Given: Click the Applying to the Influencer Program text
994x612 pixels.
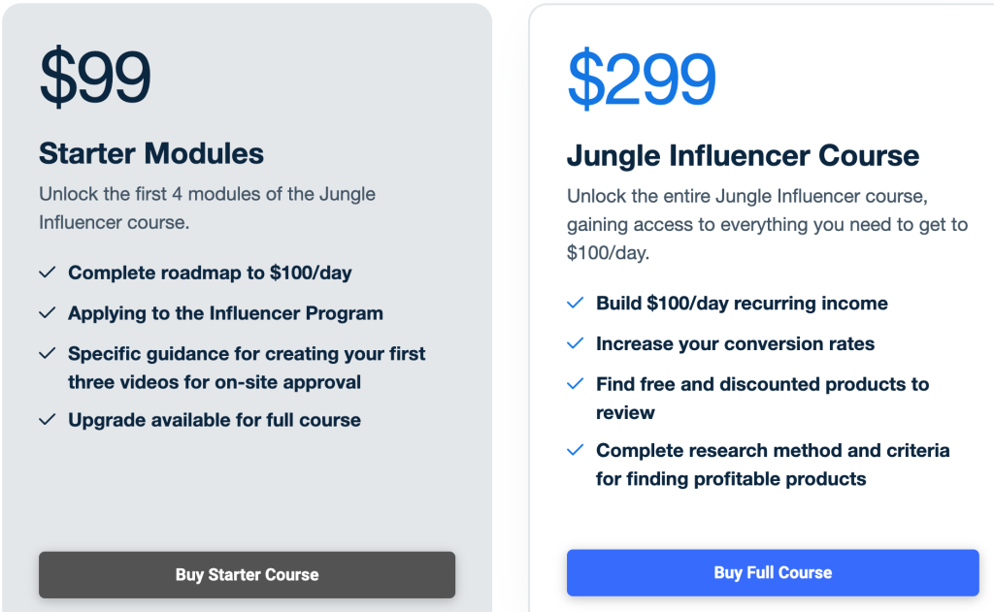Looking at the screenshot, I should (x=225, y=313).
